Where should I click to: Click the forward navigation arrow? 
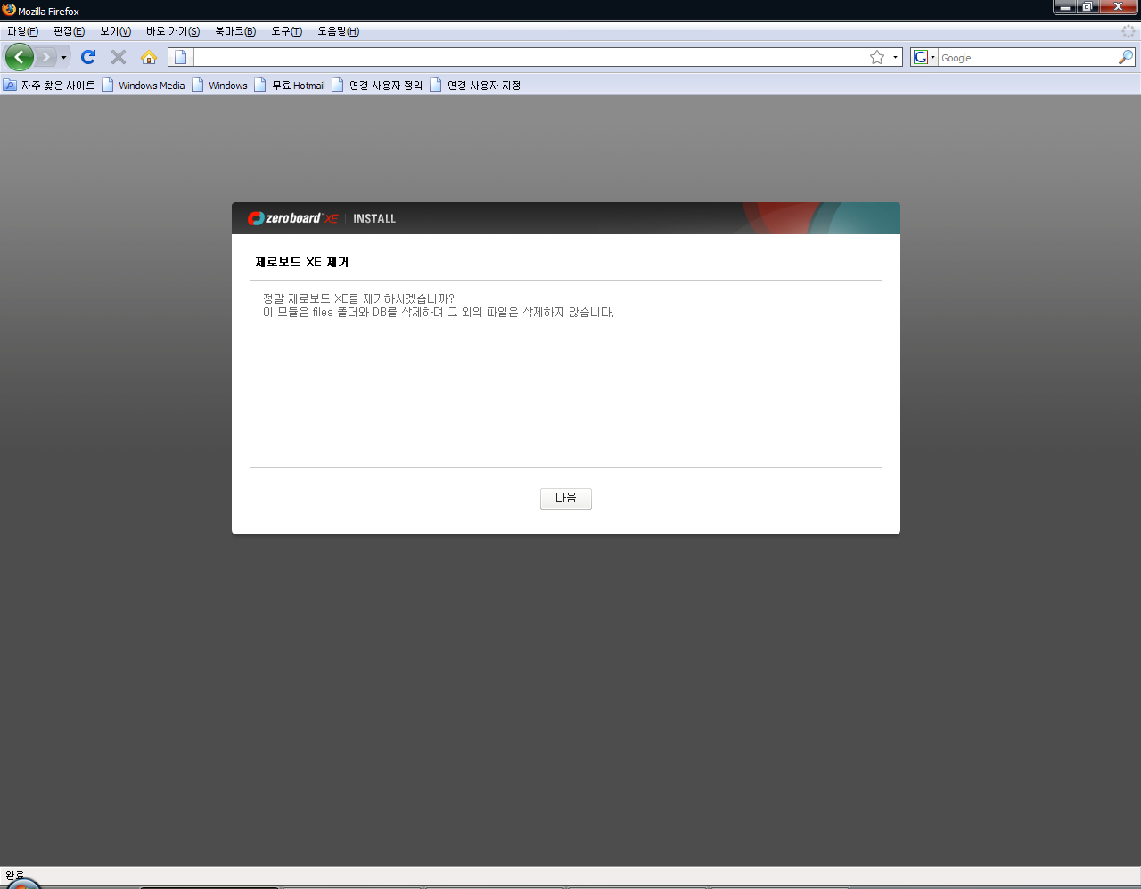(46, 57)
